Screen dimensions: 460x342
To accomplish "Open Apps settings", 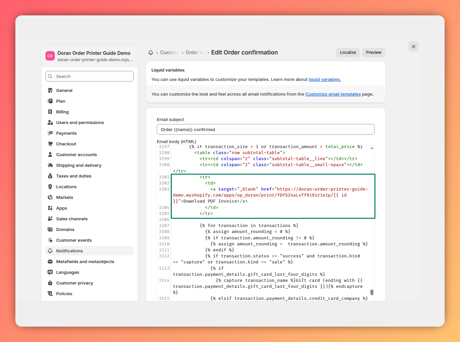I will [x=90, y=208].
